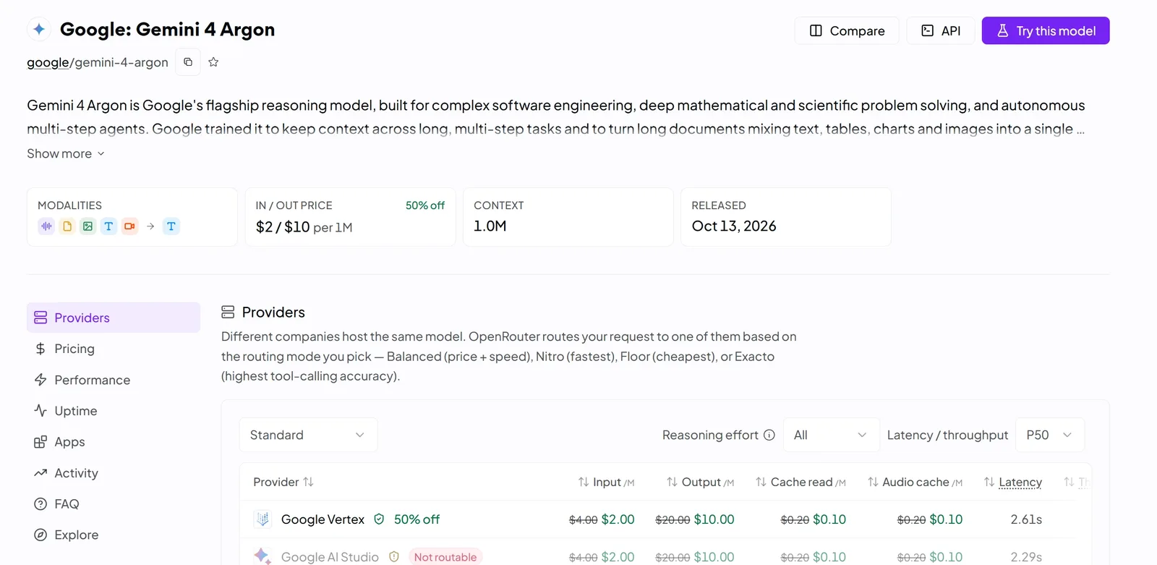Screen dimensions: 1157x565
Task: Open the P50 latency percentile dropdown
Action: [x=1050, y=435]
